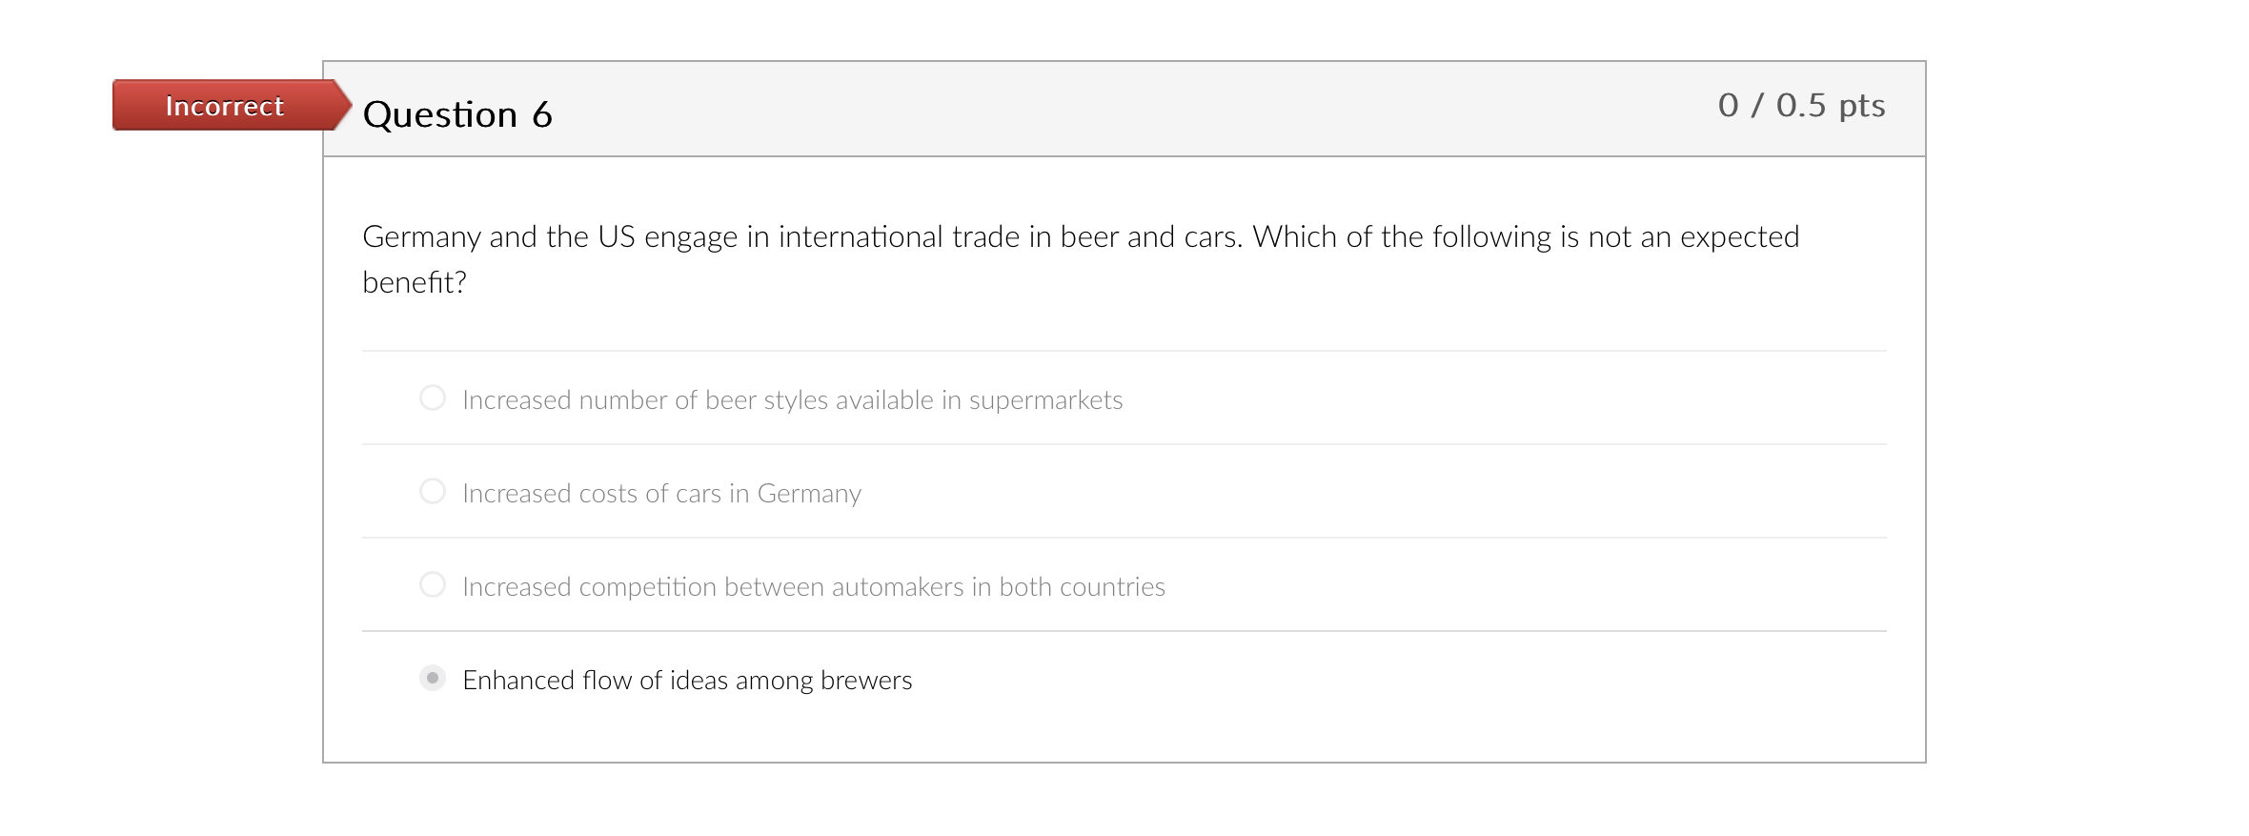Click the word 'Germany' in second answer option
The image size is (2249, 836).
click(x=809, y=493)
